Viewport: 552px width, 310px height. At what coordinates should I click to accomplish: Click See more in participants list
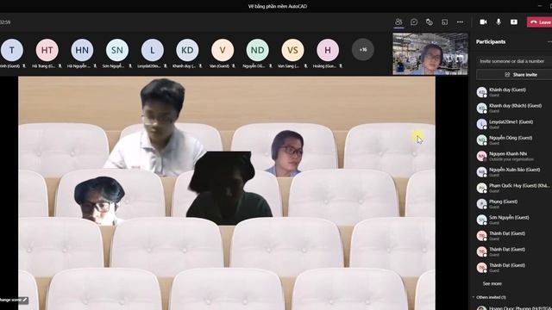[x=492, y=283]
